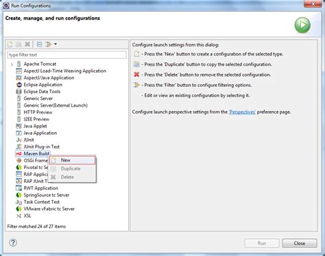This screenshot has width=325, height=256.
Task: Choose Duplicate in the context menu
Action: coord(72,168)
